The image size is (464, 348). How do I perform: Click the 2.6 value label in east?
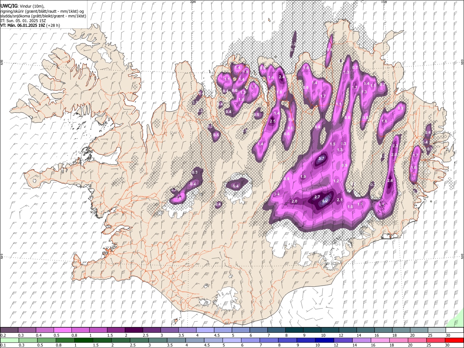coord(390,181)
